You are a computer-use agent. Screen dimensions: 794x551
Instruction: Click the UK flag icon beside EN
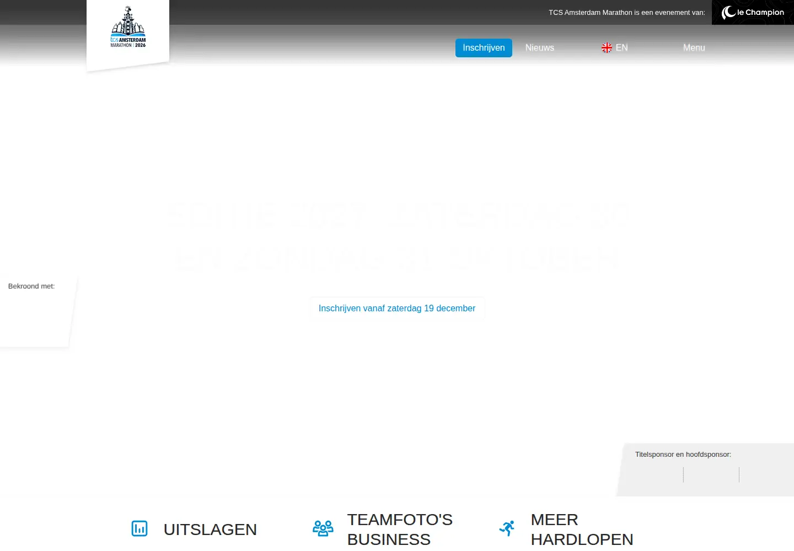tap(607, 48)
